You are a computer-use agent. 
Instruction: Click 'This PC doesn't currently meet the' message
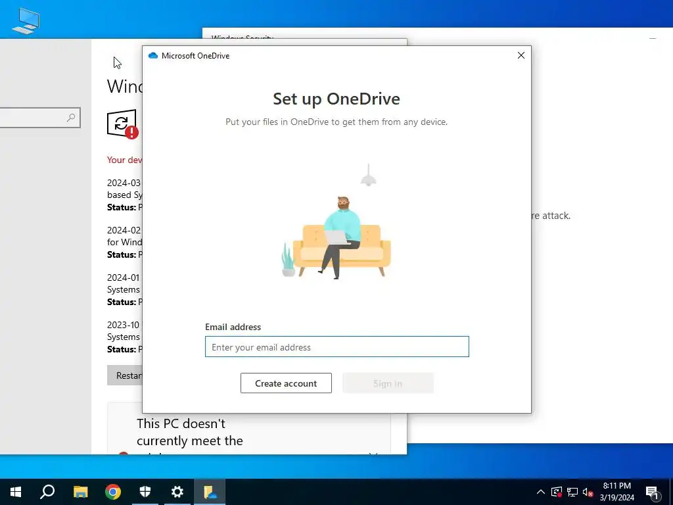click(190, 432)
